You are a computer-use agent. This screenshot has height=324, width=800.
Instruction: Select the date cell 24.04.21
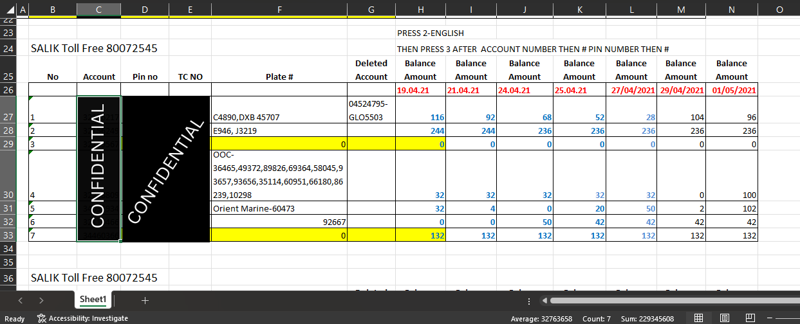pos(524,90)
